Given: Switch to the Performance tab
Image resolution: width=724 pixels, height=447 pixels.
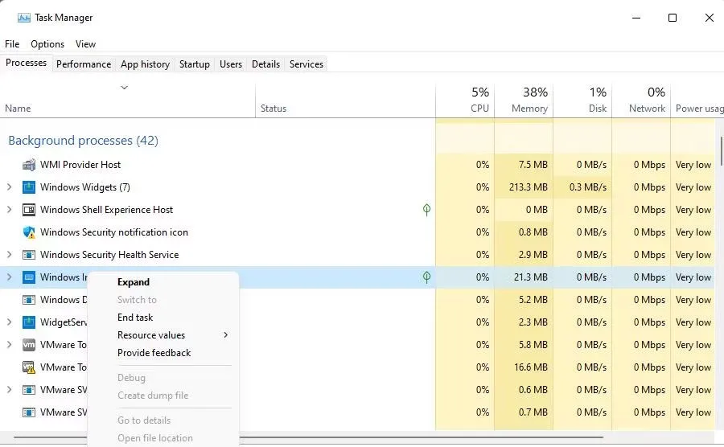Looking at the screenshot, I should tap(84, 64).
